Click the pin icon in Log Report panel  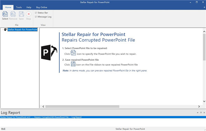click(201, 112)
